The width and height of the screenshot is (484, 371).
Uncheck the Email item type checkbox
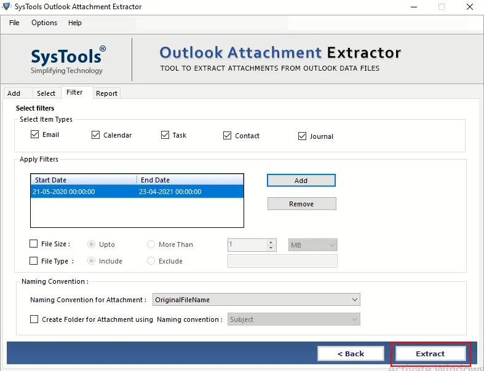[34, 135]
